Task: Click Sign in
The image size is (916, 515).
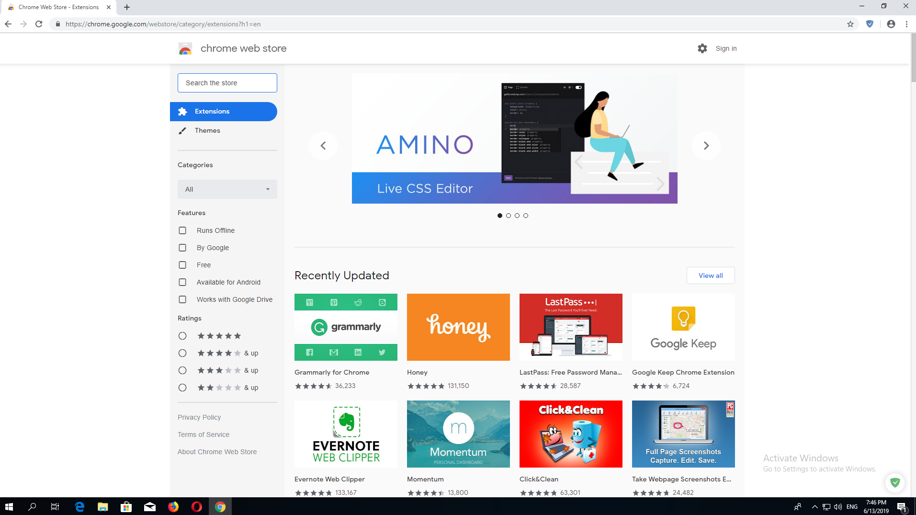Action: [x=726, y=48]
